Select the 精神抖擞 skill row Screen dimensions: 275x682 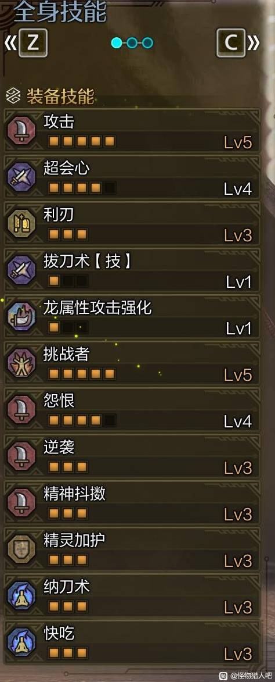132,502
